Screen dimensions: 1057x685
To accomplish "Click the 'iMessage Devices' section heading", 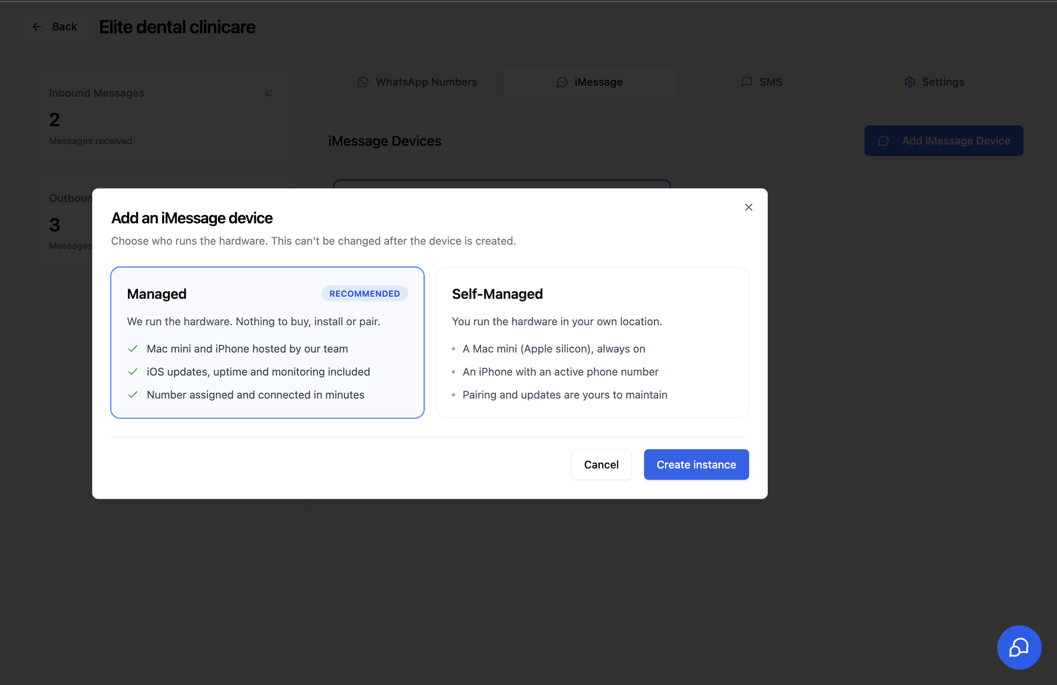I will 385,141.
